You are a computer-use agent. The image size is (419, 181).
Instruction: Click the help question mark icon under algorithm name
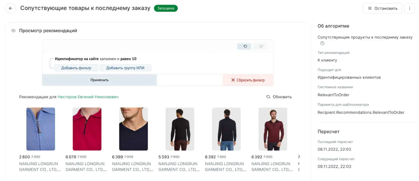click(x=322, y=43)
